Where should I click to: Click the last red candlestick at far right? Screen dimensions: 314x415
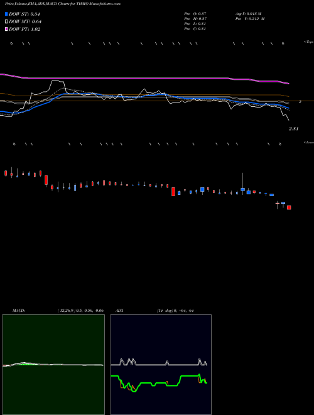(289, 207)
